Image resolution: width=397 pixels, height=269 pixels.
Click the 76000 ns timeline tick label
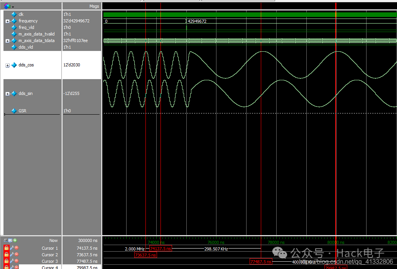[216, 242]
